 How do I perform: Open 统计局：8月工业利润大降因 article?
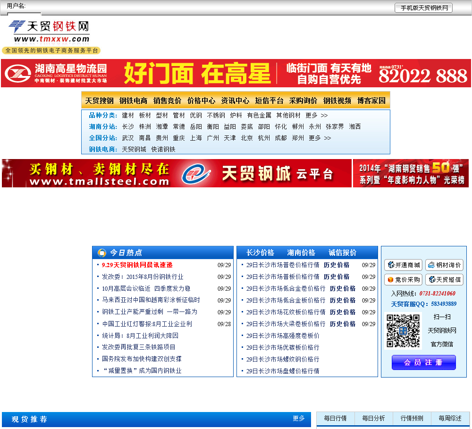(x=140, y=336)
